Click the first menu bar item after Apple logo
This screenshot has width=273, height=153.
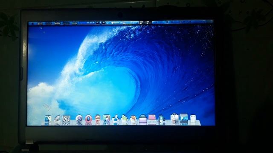40,23
